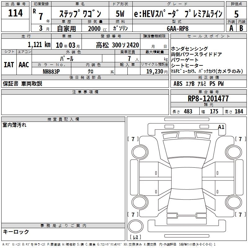248x248 pixels.
Task: Click マルチビューカメラ、バックカメラ line
Action: (207, 71)
